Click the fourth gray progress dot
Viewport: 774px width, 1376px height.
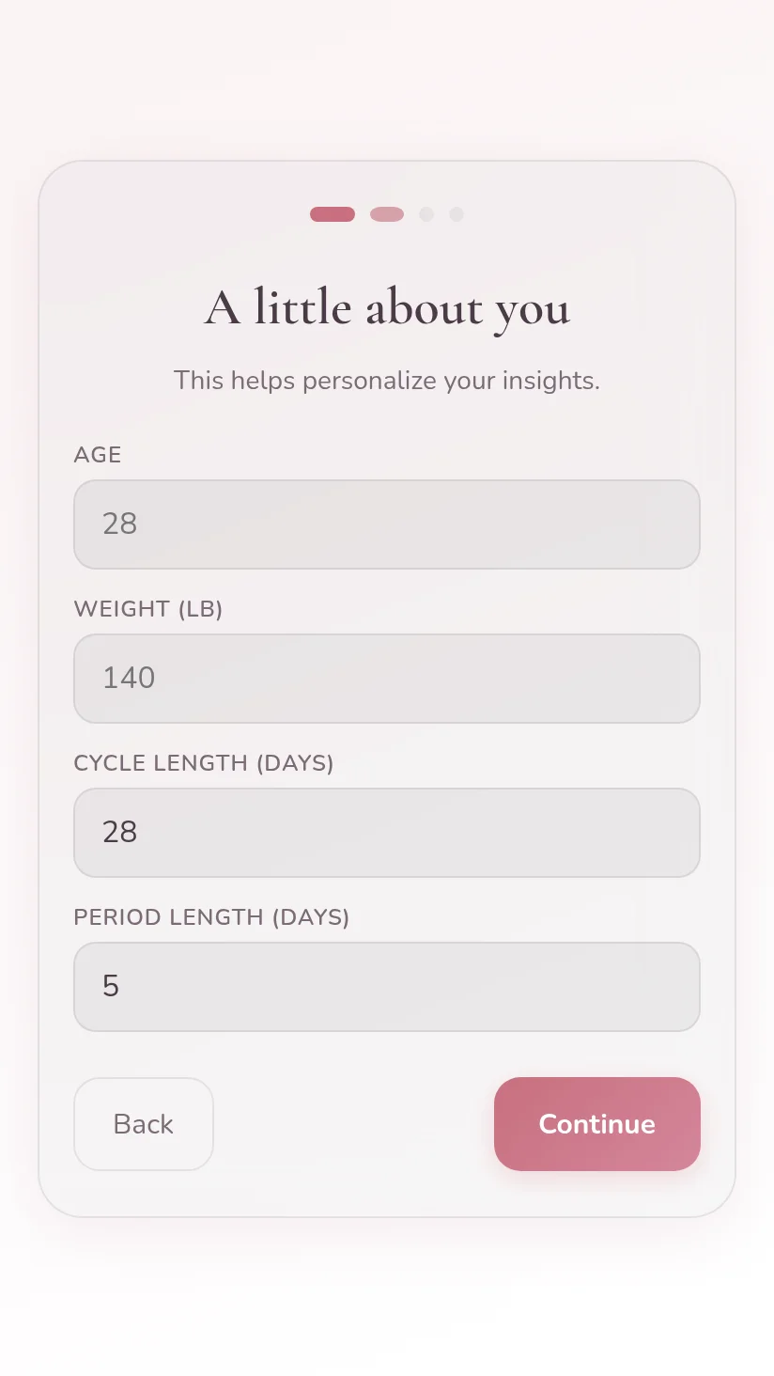tap(457, 214)
